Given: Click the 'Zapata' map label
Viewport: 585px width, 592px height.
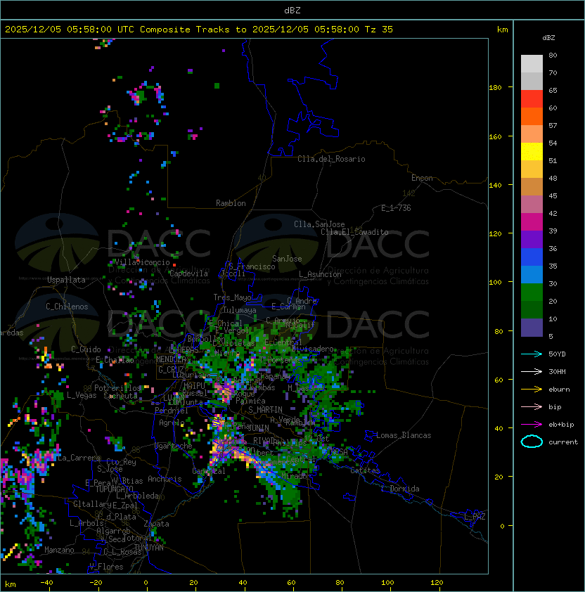Looking at the screenshot, I should 156,524.
